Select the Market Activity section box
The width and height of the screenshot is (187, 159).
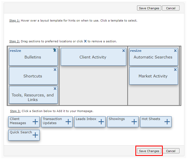(x=153, y=76)
